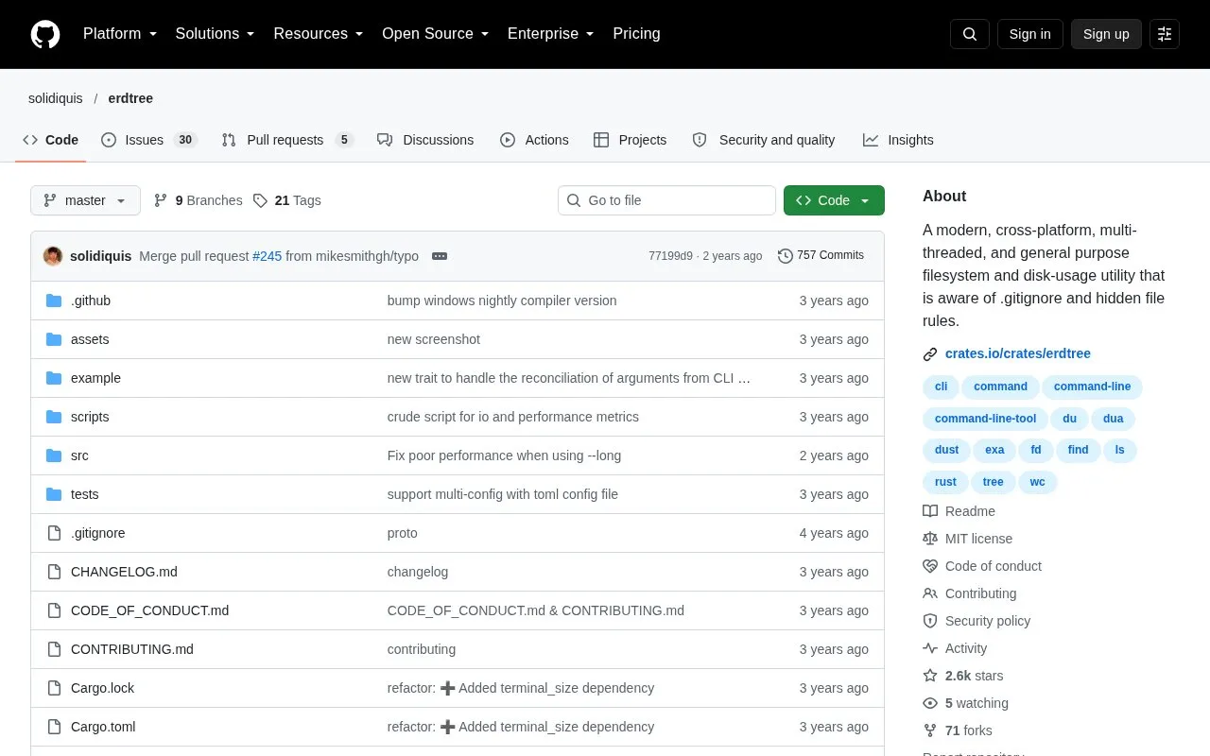This screenshot has height=756, width=1210.
Task: Expand commit message ellipsis button
Action: [x=440, y=256]
